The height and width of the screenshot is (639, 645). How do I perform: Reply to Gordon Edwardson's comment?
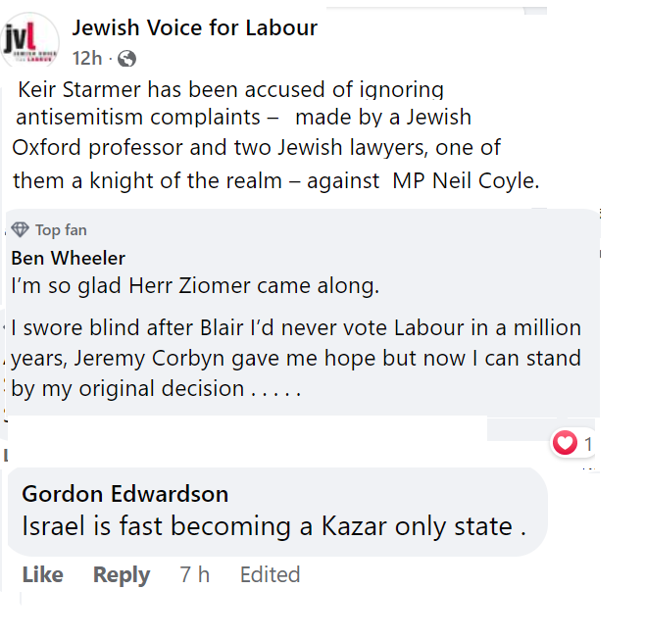[122, 575]
